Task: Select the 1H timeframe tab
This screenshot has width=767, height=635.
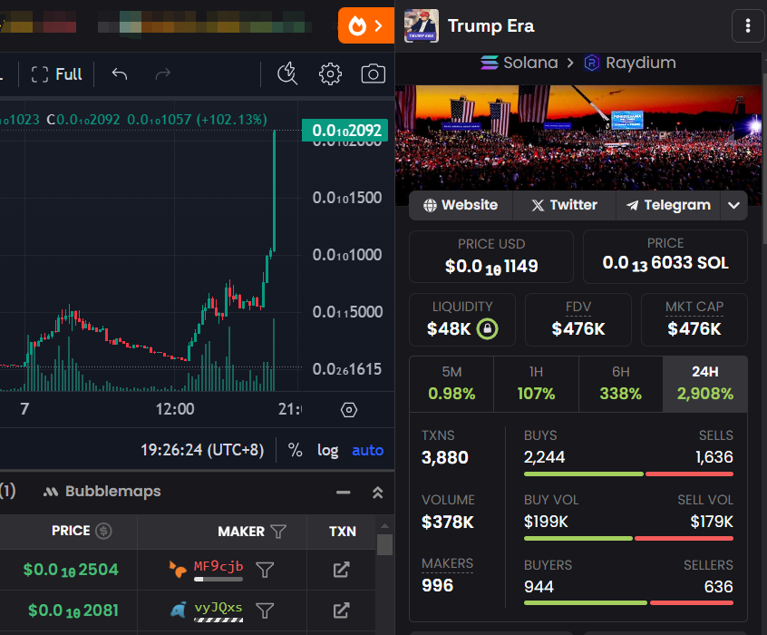Action: pyautogui.click(x=536, y=384)
